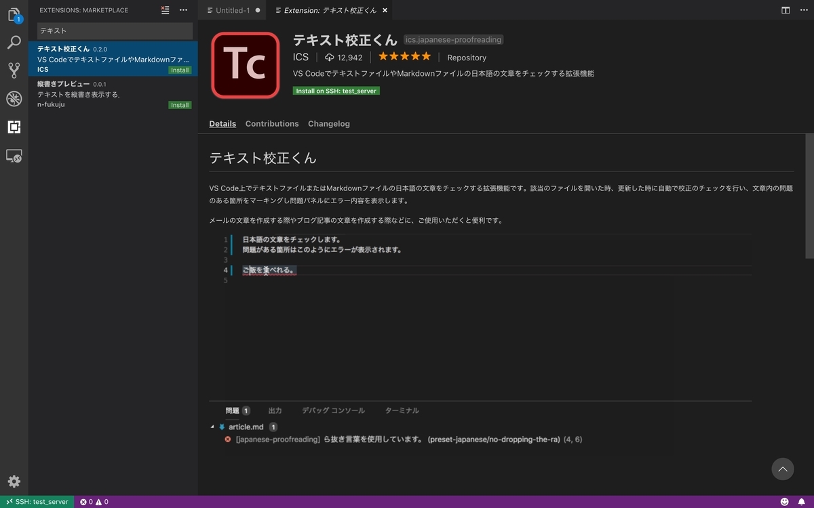Click n-fukuju publisher name
The width and height of the screenshot is (814, 508).
[51, 105]
